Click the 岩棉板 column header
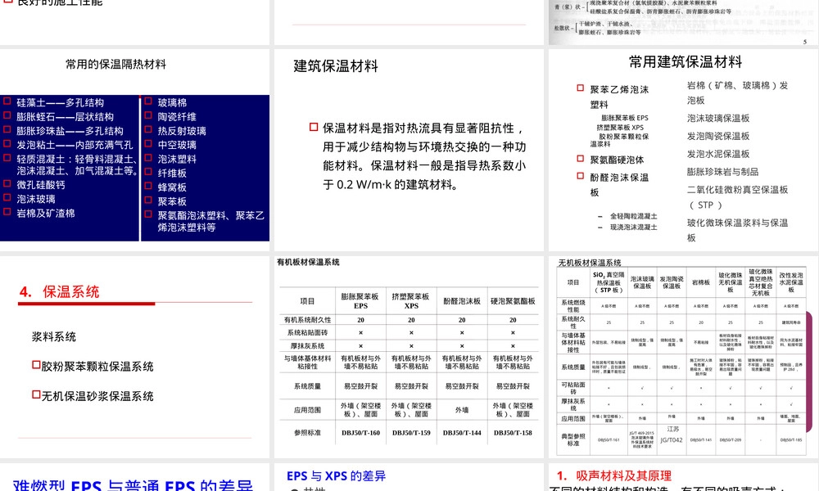 pyautogui.click(x=701, y=282)
